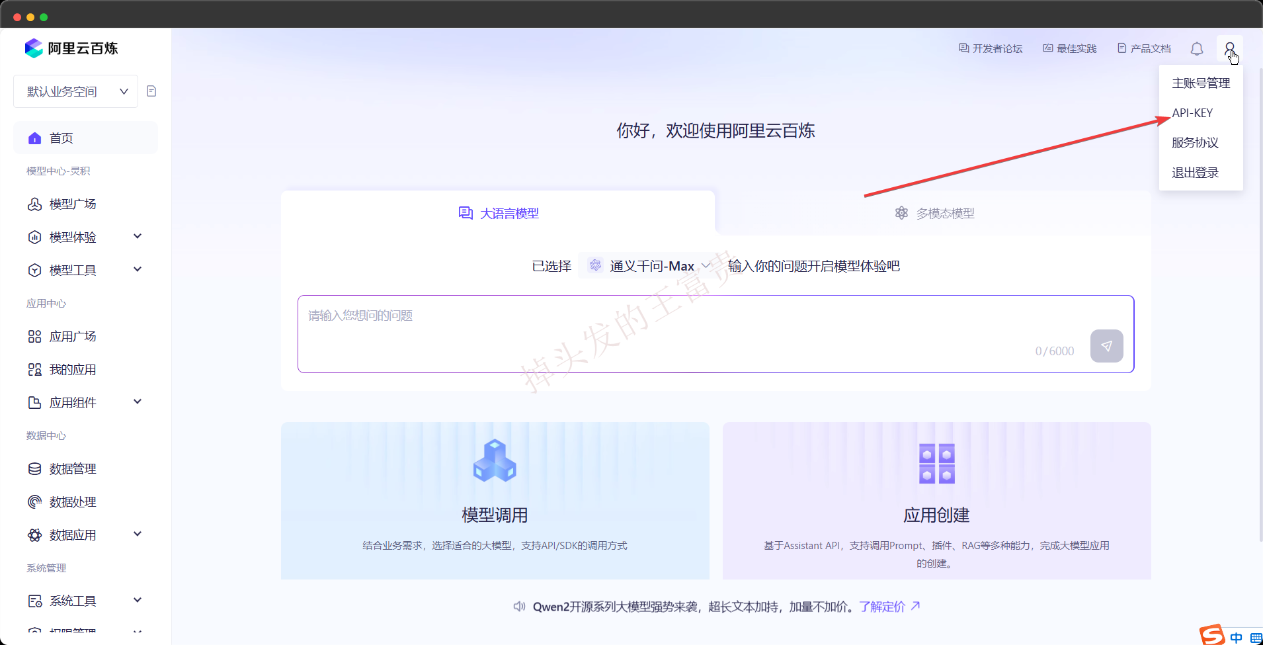
Task: Click the 应用组件 sidebar icon
Action: tap(35, 403)
